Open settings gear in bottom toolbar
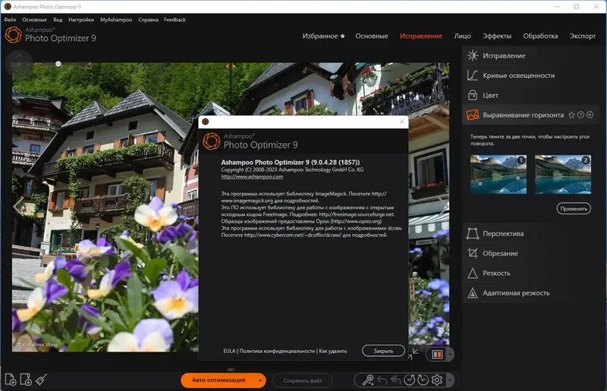 (437, 380)
